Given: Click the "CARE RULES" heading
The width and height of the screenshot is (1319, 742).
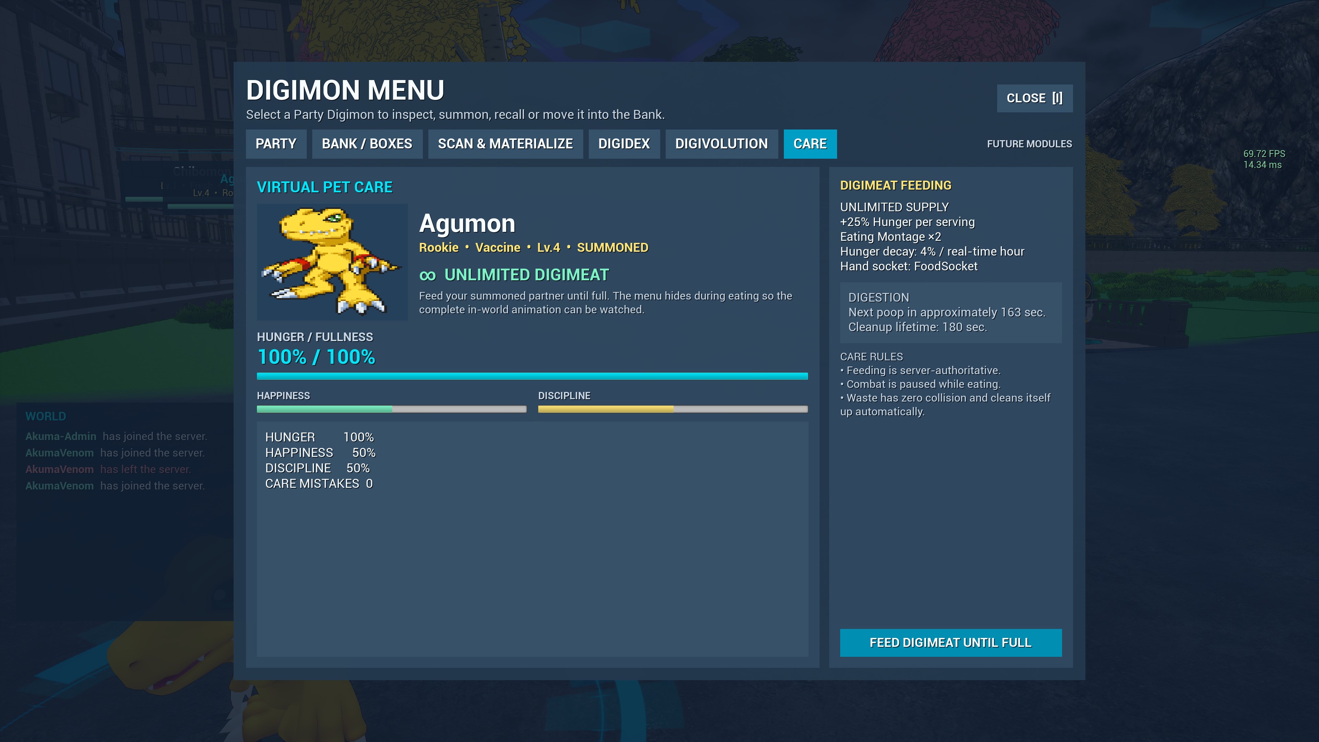Looking at the screenshot, I should [871, 357].
